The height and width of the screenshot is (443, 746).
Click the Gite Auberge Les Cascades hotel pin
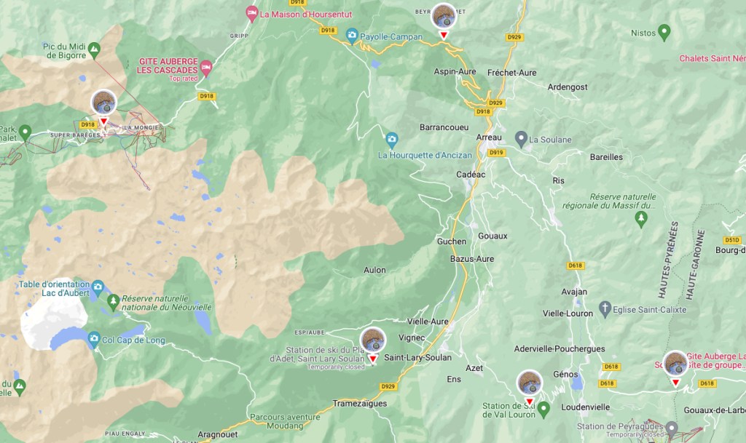pos(205,68)
